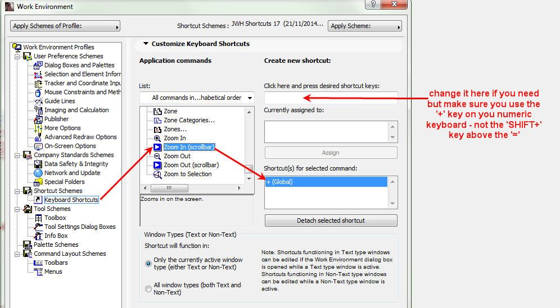The width and height of the screenshot is (560, 308).
Task: Click the More Options icon
Action: 38,128
